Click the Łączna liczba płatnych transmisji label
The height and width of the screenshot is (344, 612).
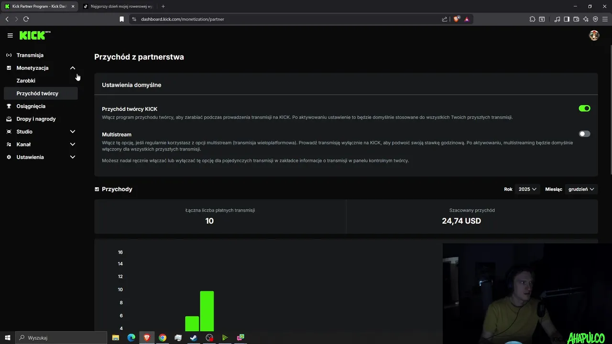pos(220,210)
